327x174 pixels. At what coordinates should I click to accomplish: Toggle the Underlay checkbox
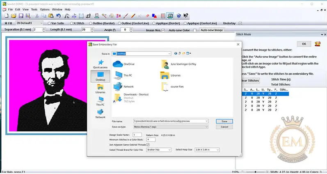240,23
